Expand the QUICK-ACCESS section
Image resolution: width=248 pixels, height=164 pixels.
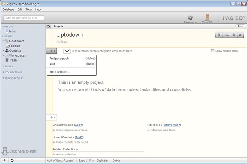pyautogui.click(x=3, y=78)
